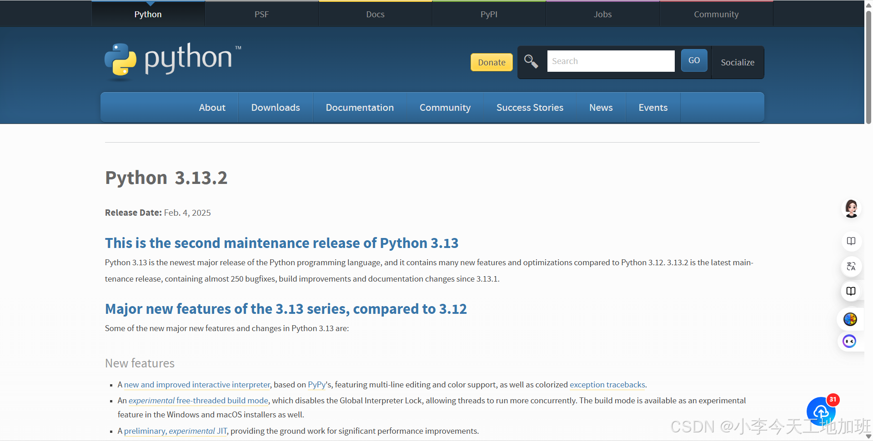Click the 'Python 3.13.2' page heading

click(x=166, y=178)
